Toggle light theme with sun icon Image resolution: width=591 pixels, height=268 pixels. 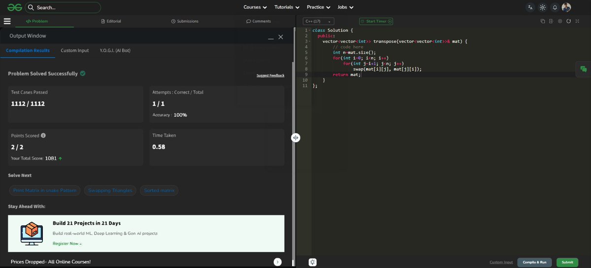543,7
